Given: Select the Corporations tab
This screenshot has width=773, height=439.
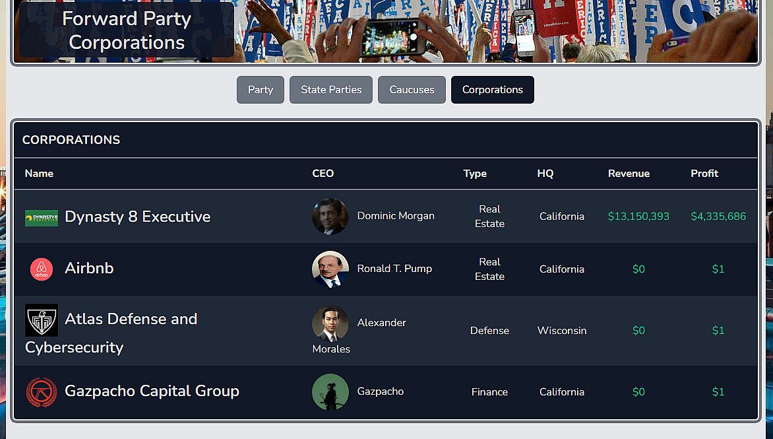Looking at the screenshot, I should tap(493, 90).
